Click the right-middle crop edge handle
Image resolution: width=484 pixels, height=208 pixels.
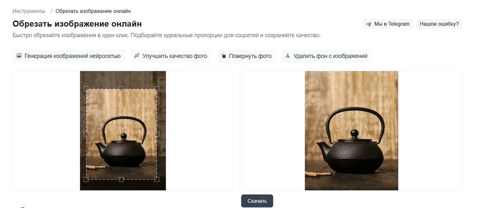[157, 134]
